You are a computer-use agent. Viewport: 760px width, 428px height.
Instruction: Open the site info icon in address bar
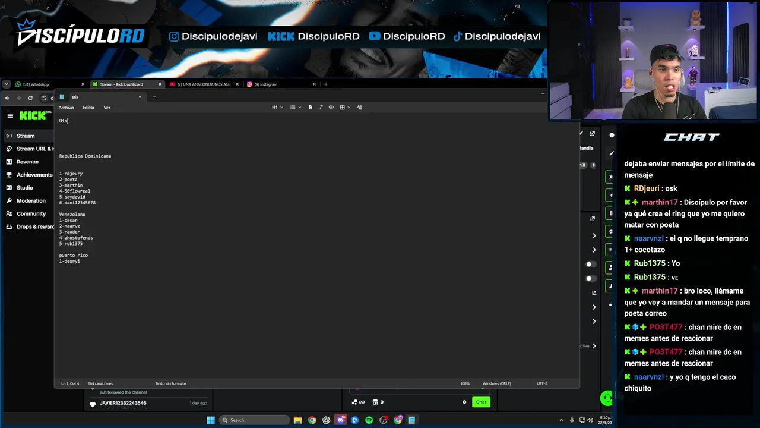tap(44, 98)
